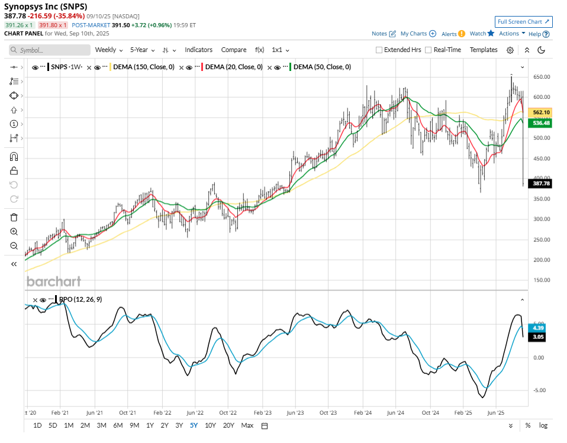Screen dimensions: 567x443
Task: Collapse the PPO pane with caret
Action: [x=522, y=300]
